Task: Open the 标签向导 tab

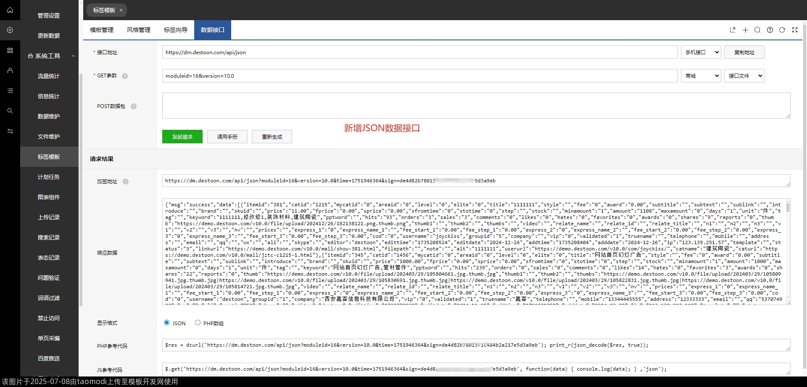Action: pos(175,30)
